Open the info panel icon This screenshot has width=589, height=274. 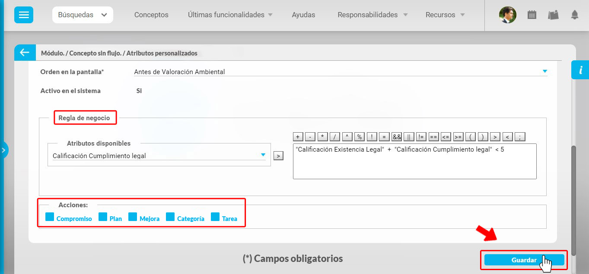point(580,70)
